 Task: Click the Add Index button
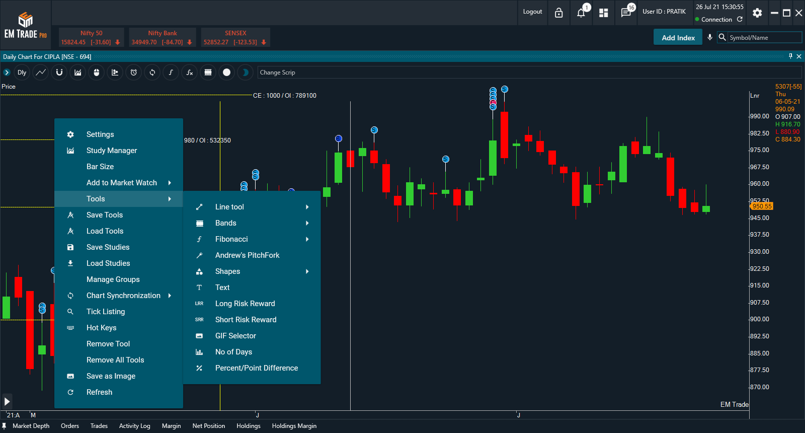678,38
